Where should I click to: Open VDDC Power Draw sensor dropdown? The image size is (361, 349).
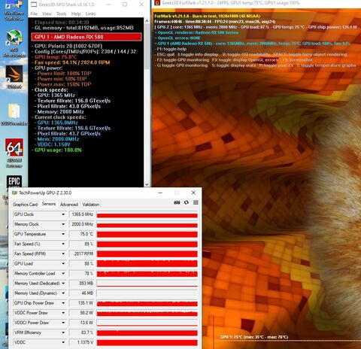pos(63,313)
